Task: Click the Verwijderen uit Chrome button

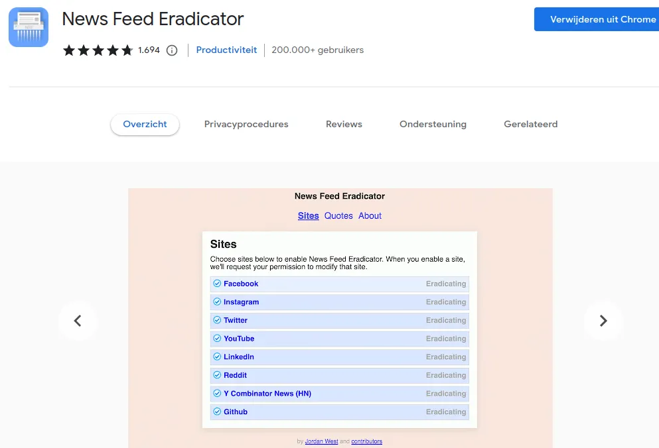Action: [x=597, y=19]
